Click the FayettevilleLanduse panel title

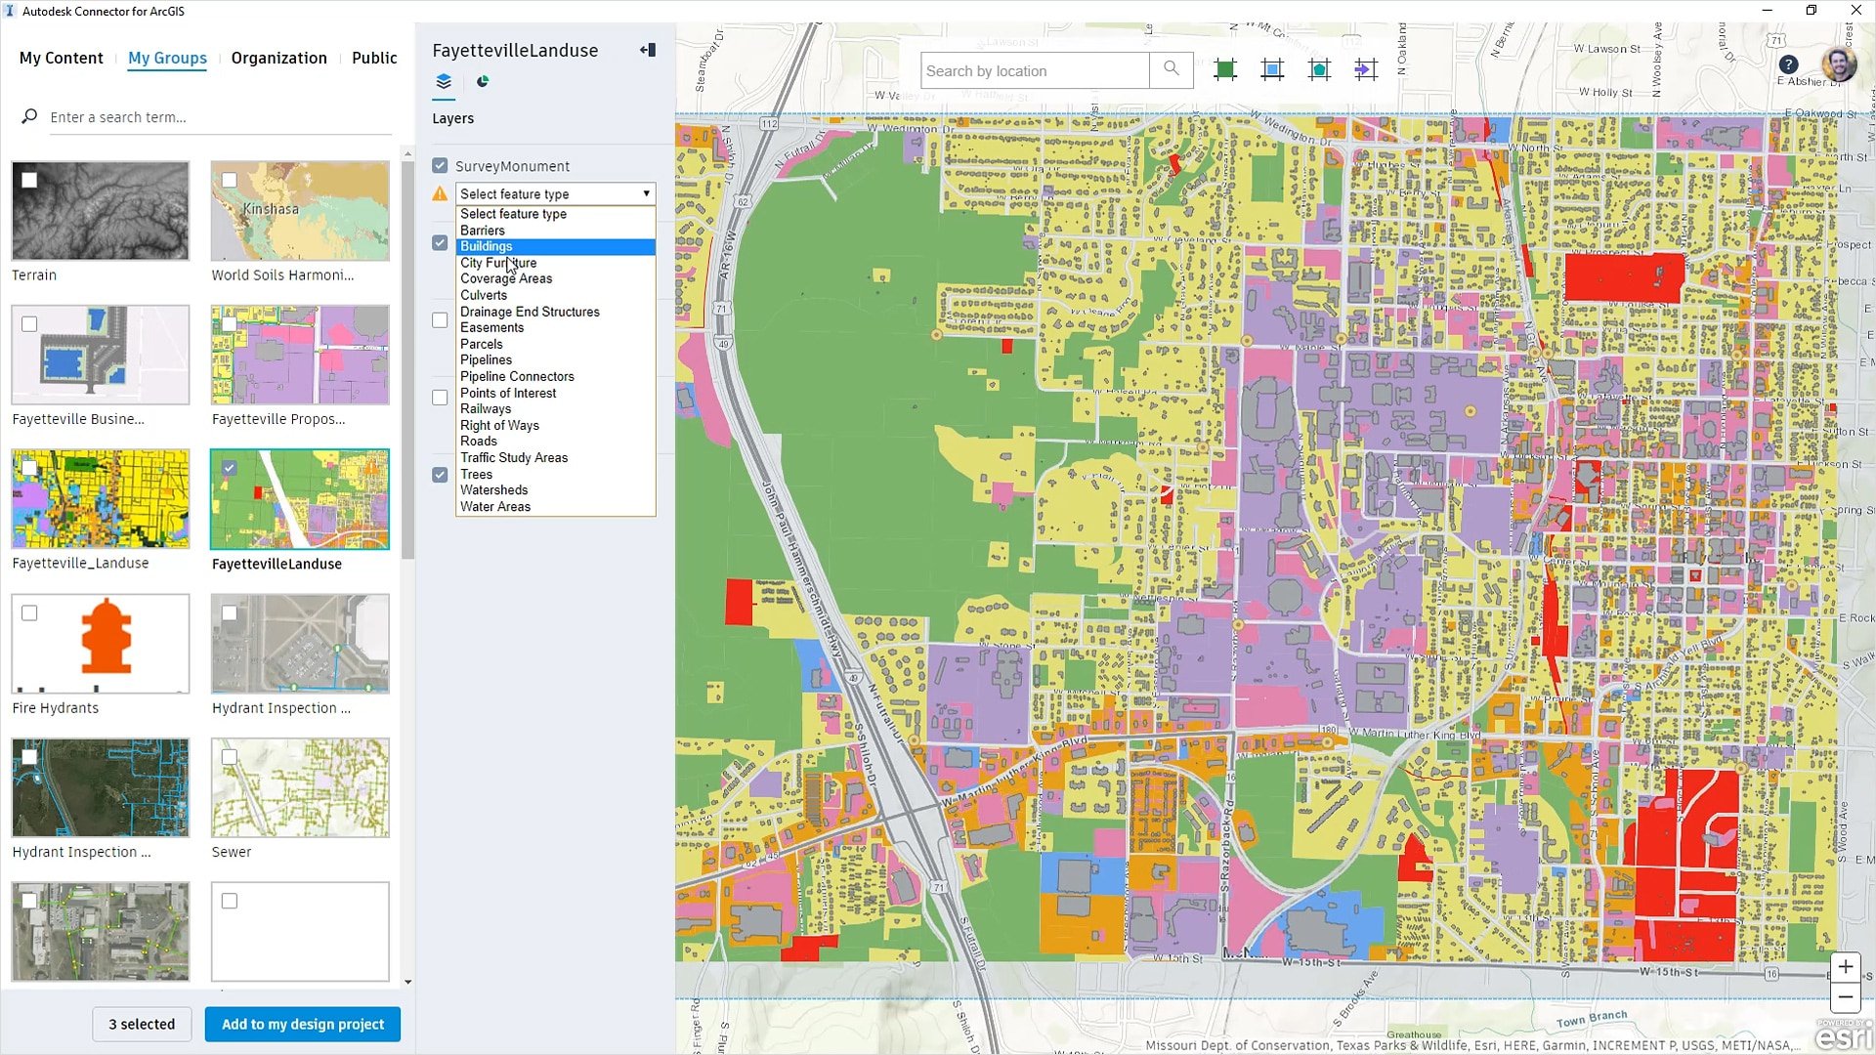(515, 50)
